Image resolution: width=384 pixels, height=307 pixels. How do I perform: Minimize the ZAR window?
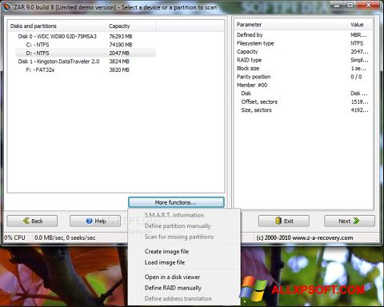coord(338,5)
